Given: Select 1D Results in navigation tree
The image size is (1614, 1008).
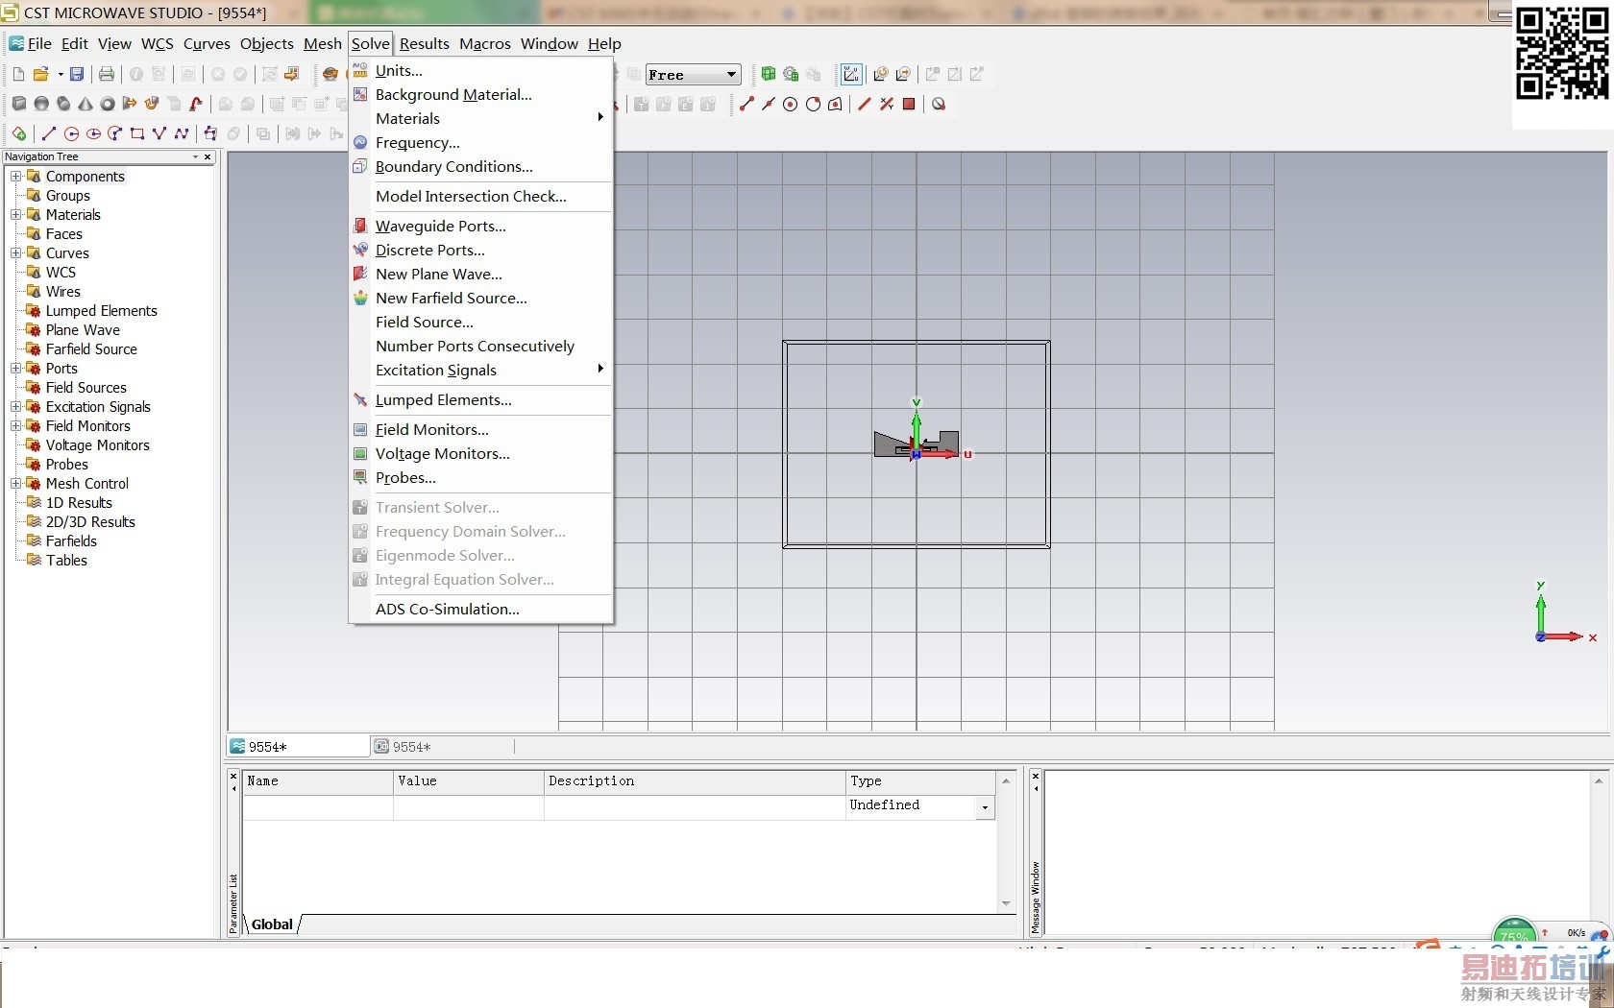Looking at the screenshot, I should click(79, 502).
